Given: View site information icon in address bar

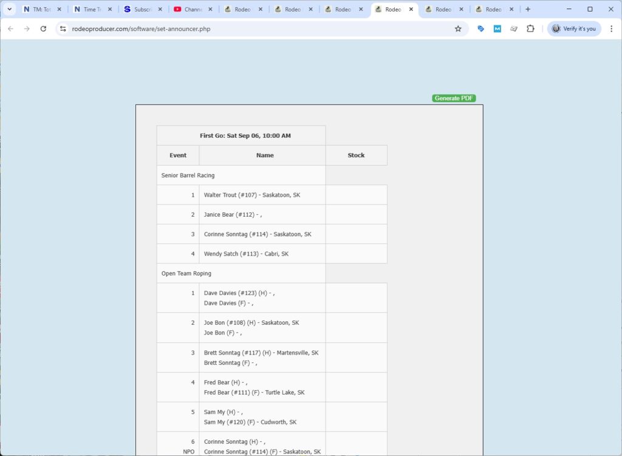Looking at the screenshot, I should [x=63, y=29].
